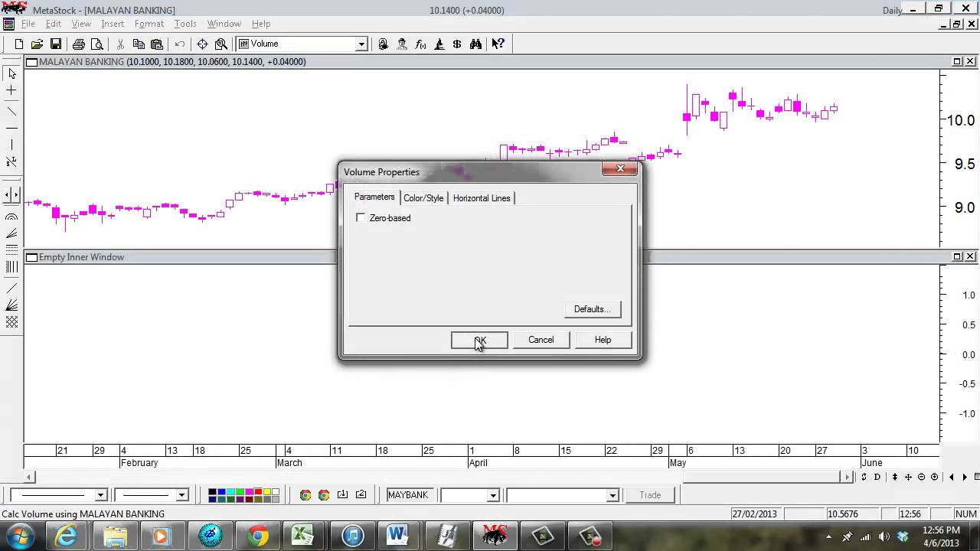This screenshot has height=551, width=980.
Task: Open the line weight dropdown
Action: click(181, 495)
